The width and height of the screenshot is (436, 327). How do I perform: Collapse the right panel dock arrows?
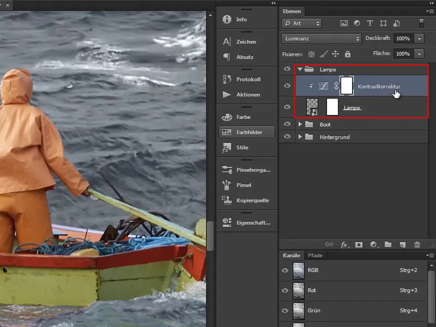point(432,3)
